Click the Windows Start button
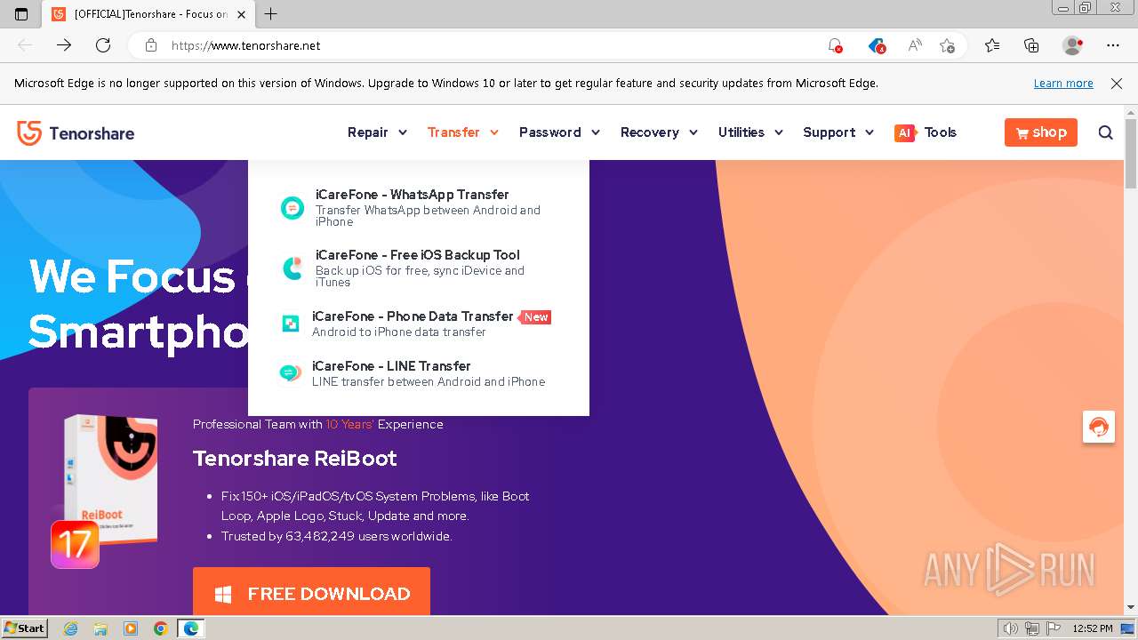This screenshot has height=640, width=1138. click(x=24, y=628)
